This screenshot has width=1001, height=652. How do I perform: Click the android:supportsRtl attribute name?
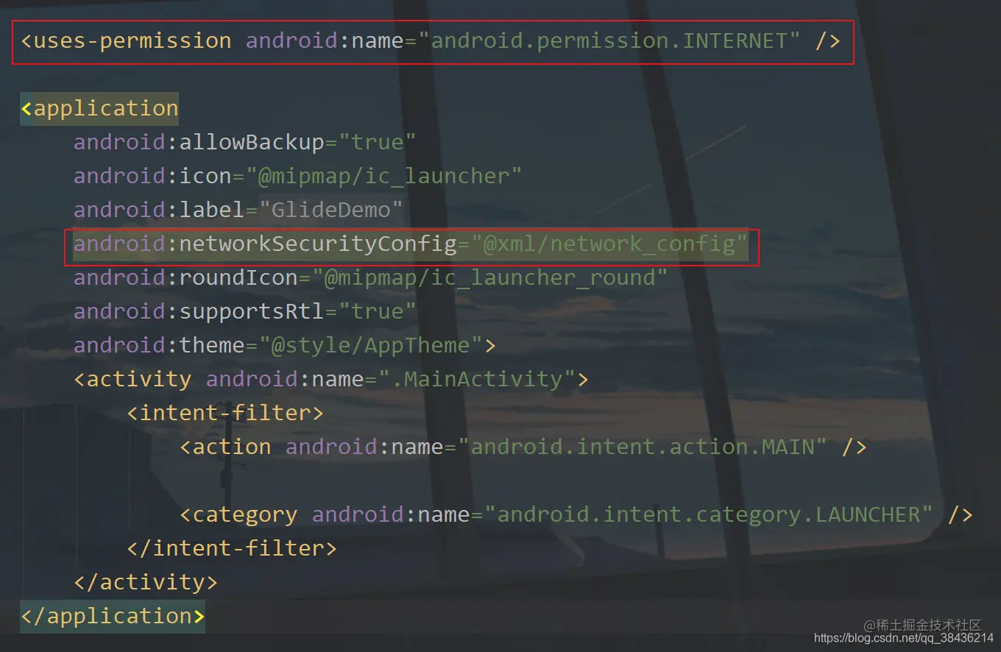(x=199, y=311)
